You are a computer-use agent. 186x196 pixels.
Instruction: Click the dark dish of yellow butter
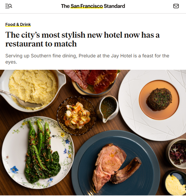click(175, 183)
